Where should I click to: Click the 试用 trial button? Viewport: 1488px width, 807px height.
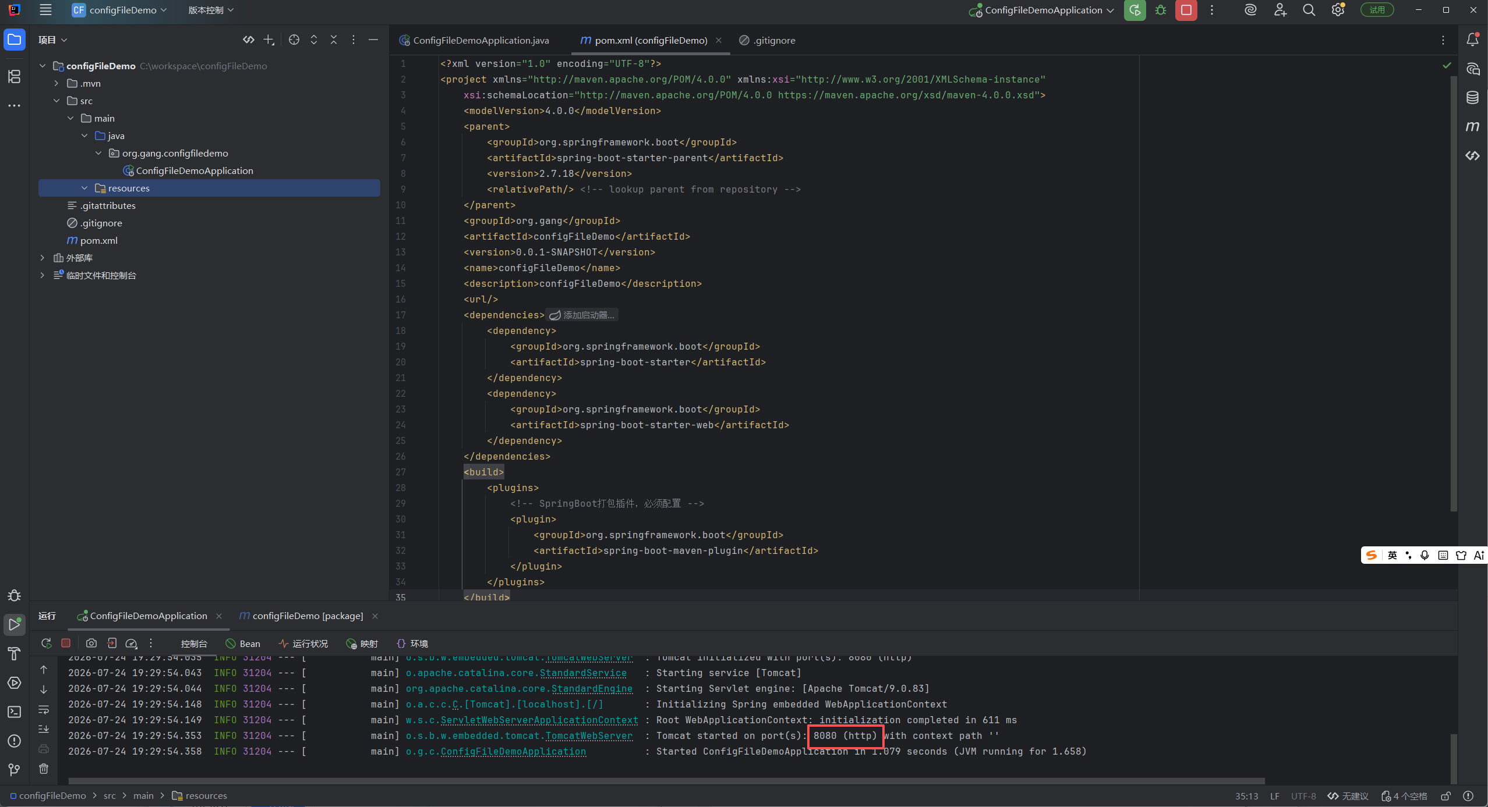coord(1377,10)
